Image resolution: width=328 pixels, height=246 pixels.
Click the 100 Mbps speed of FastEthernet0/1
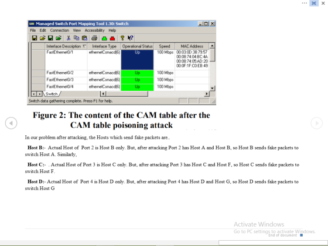click(x=165, y=52)
